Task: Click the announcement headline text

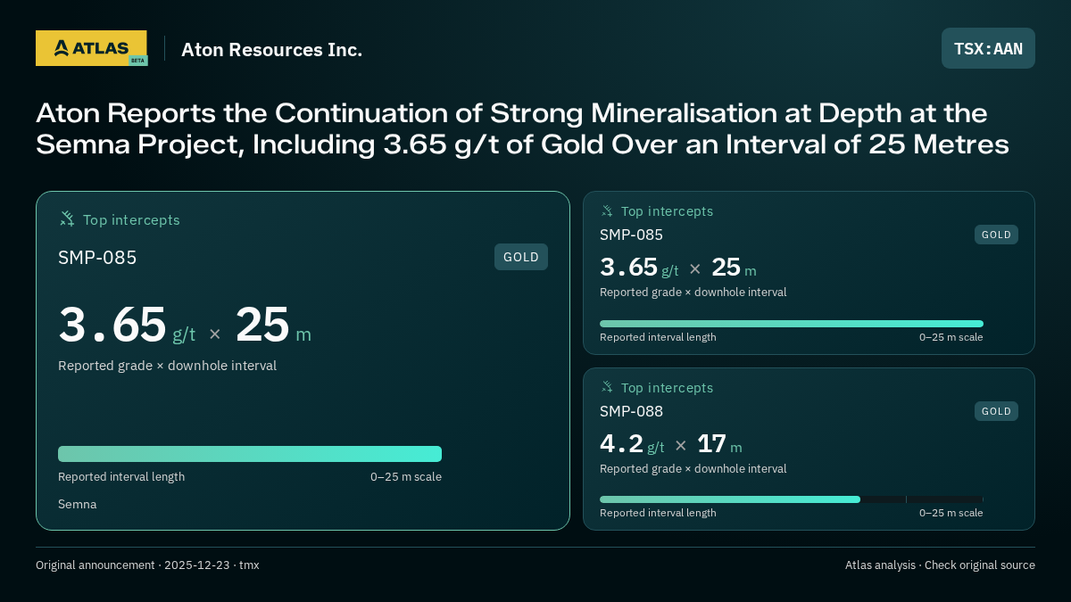Action: click(x=522, y=128)
